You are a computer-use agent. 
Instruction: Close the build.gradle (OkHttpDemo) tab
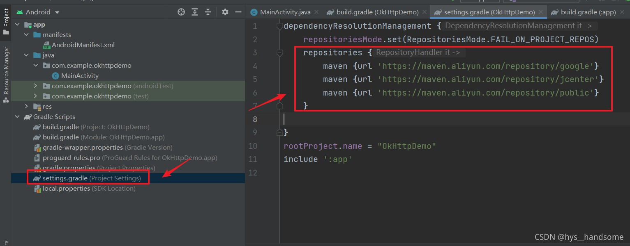pos(424,12)
